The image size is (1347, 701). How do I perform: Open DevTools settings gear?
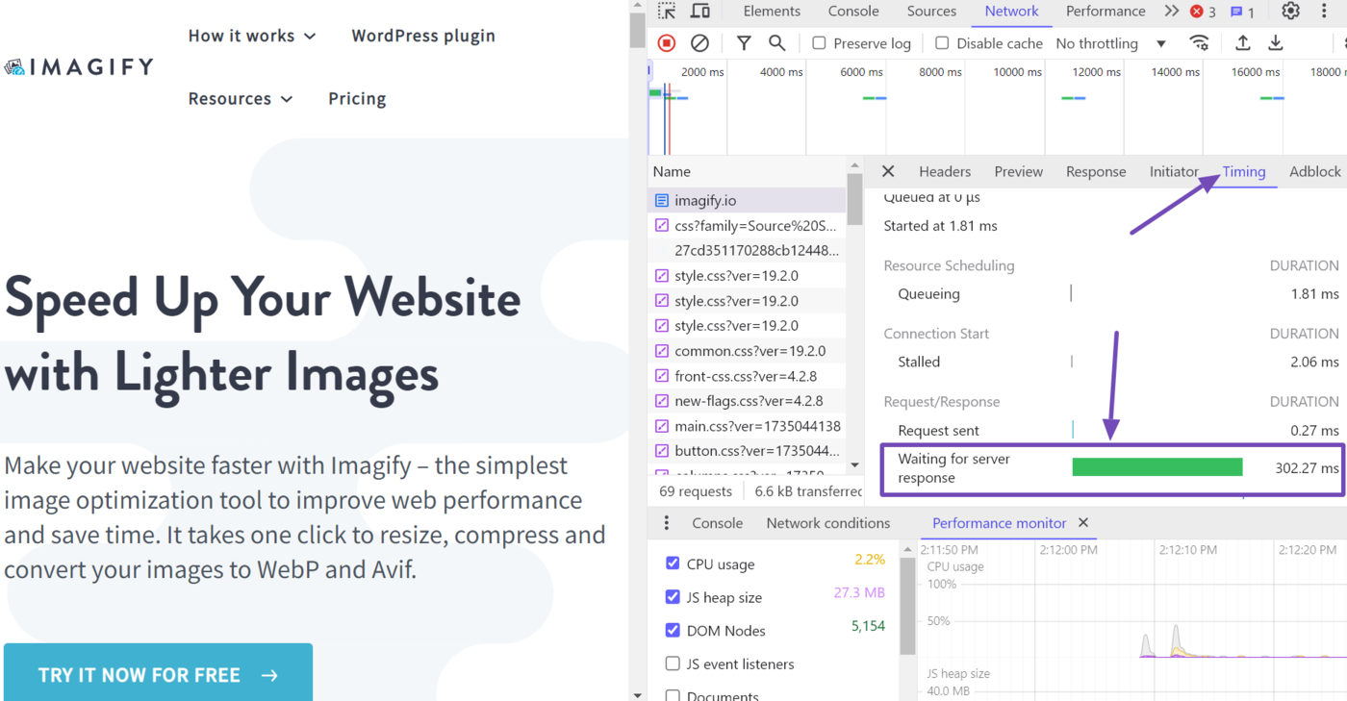coord(1291,12)
